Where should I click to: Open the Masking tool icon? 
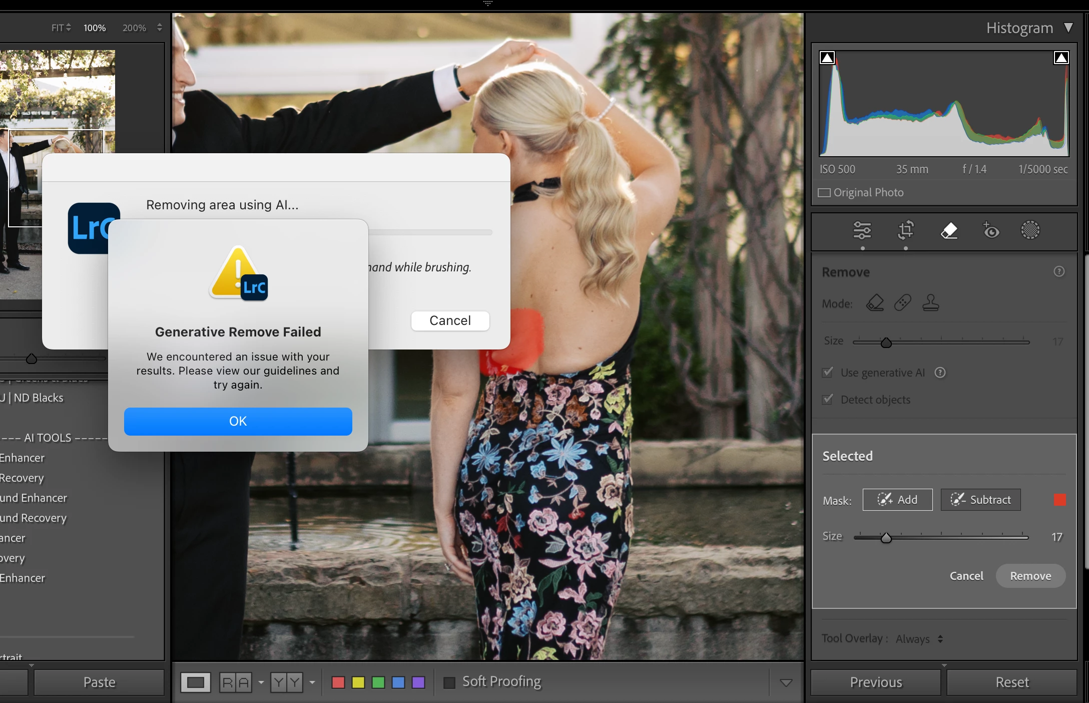point(1030,230)
